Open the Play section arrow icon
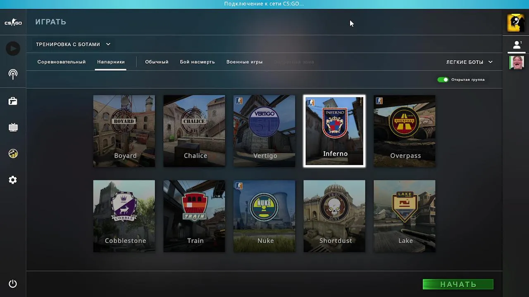 click(x=13, y=49)
